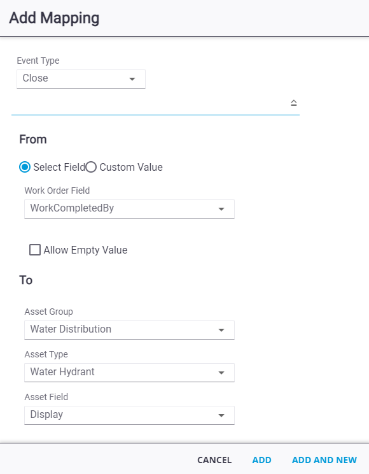The width and height of the screenshot is (369, 474).
Task: Click the Allow Empty Value label
Action: [85, 250]
